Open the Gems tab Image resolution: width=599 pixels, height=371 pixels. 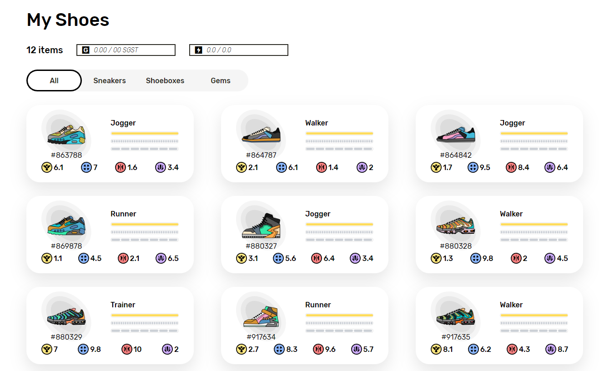pyautogui.click(x=221, y=80)
